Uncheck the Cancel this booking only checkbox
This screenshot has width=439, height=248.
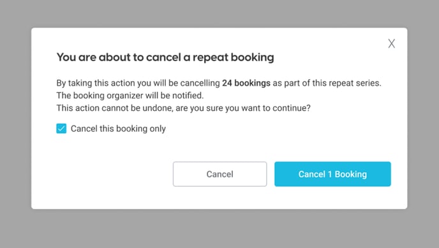[61, 129]
